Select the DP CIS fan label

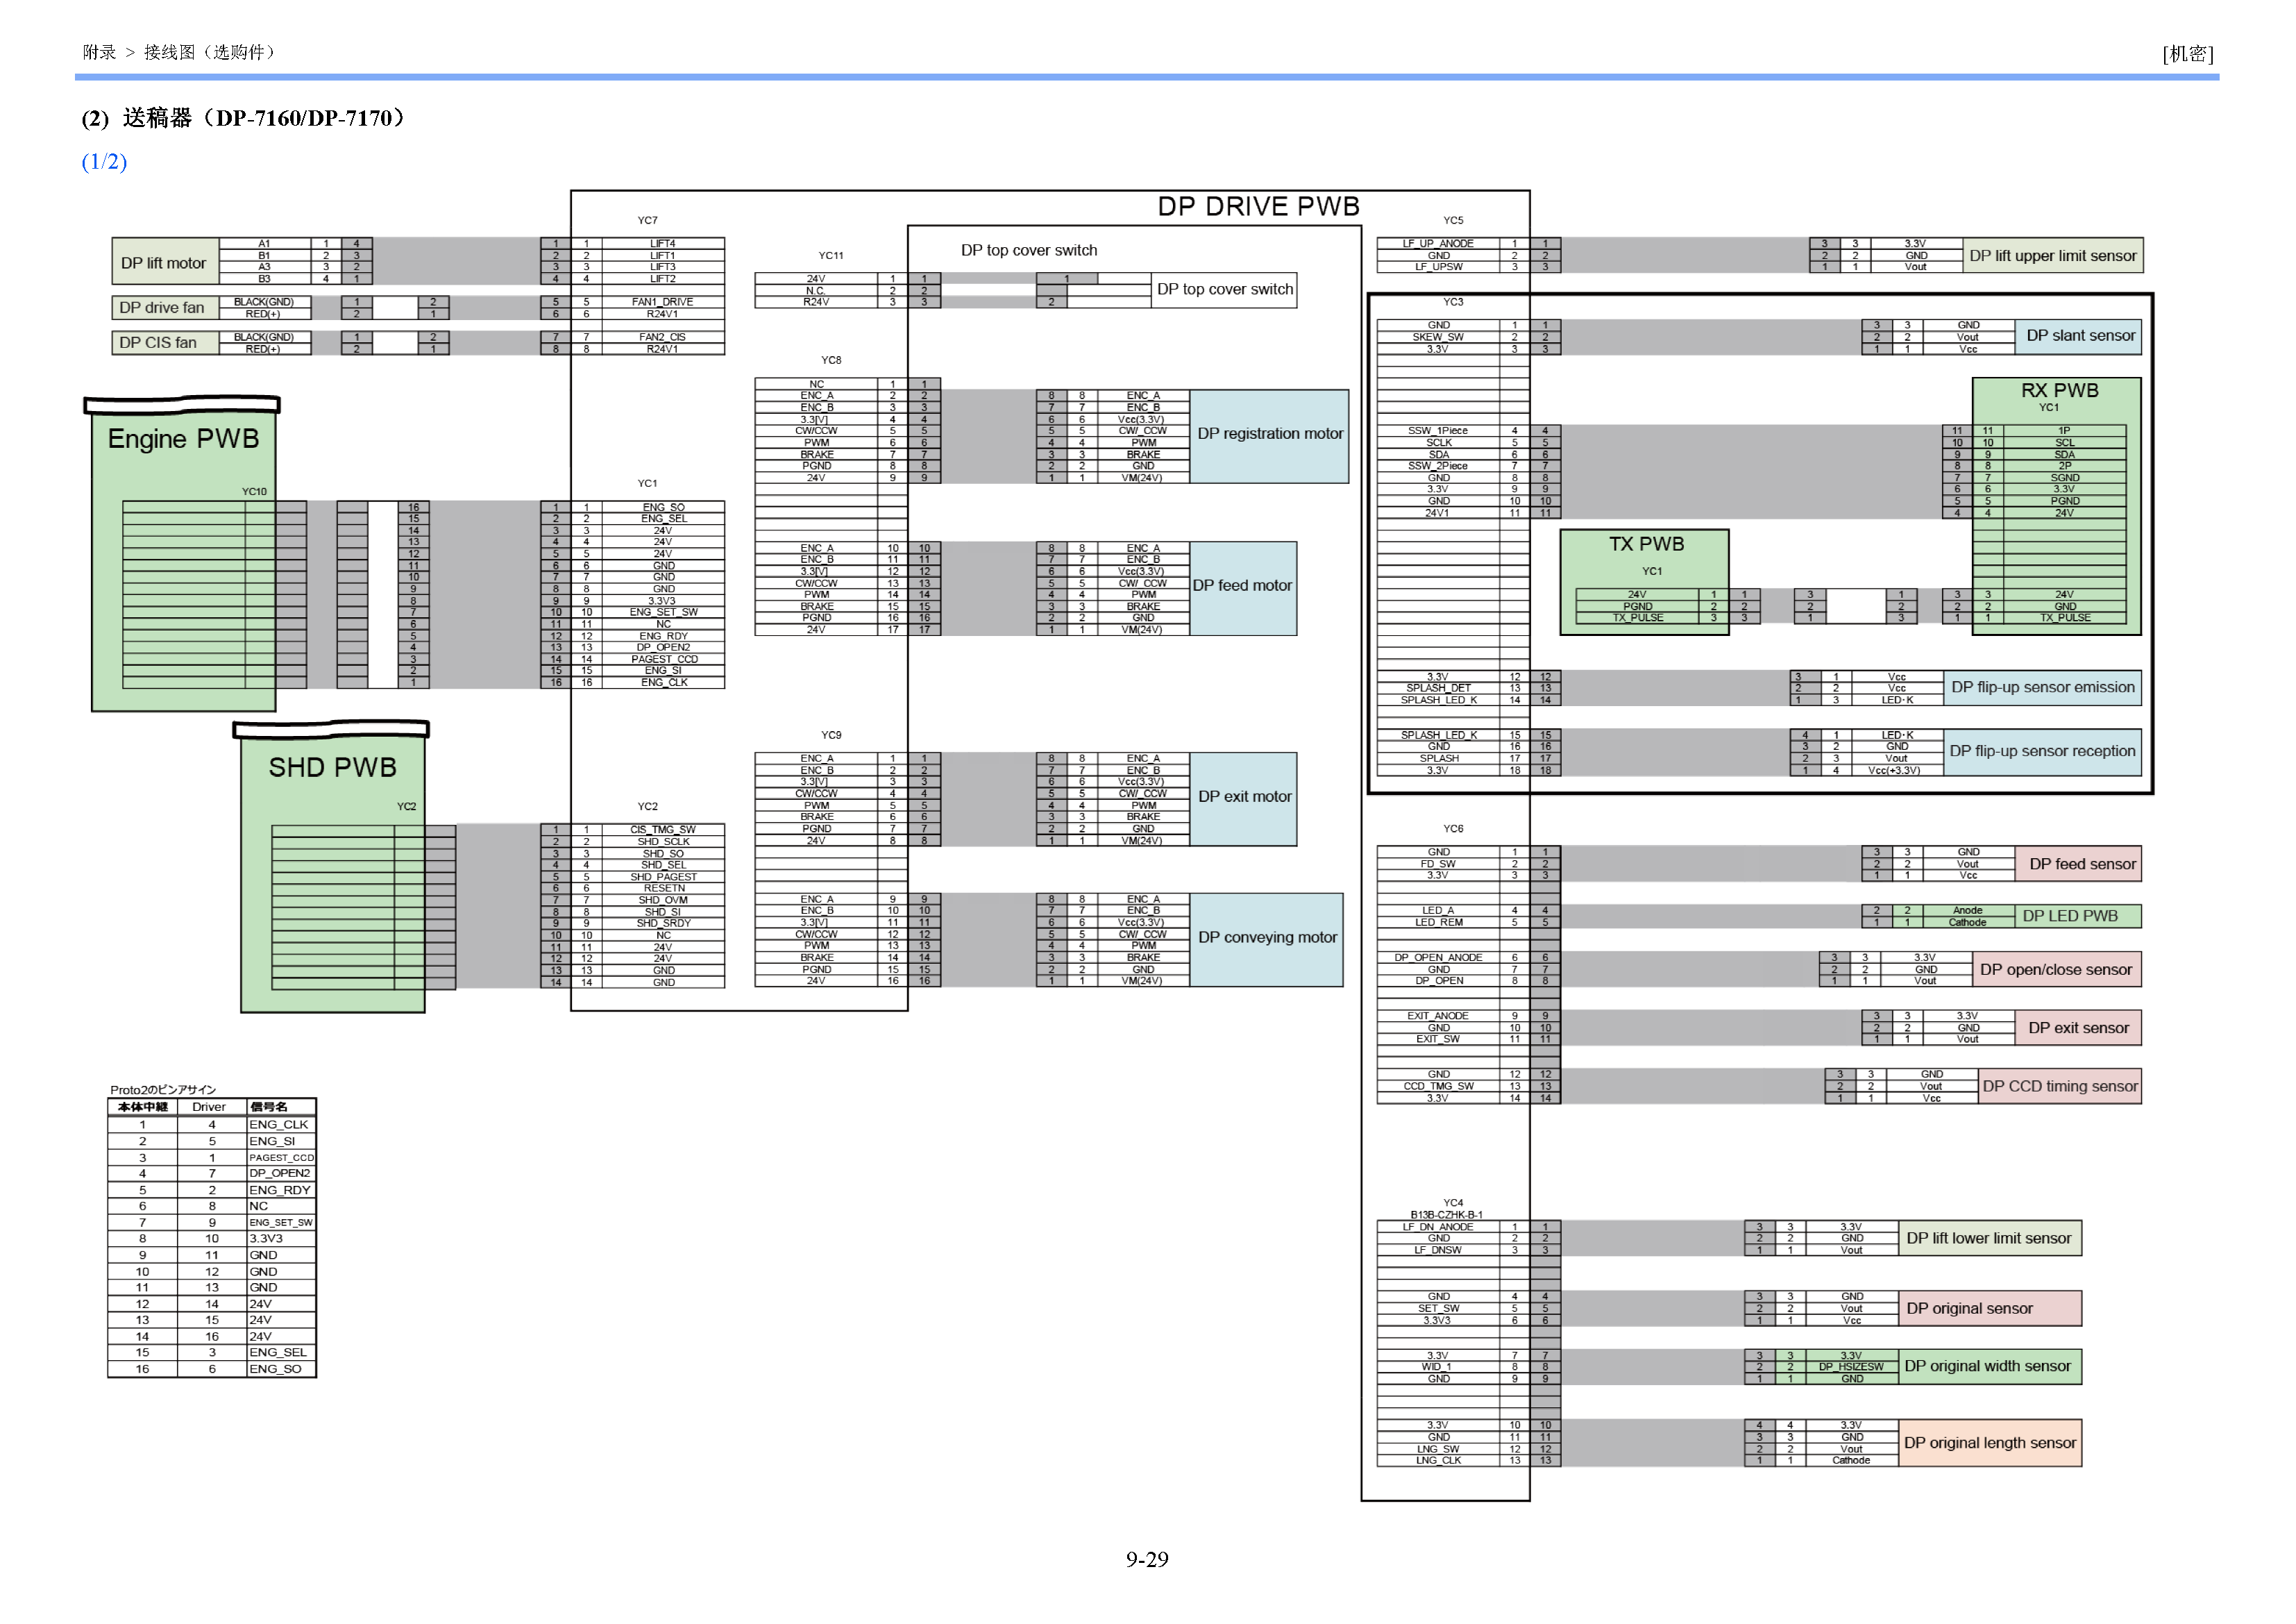[x=165, y=342]
